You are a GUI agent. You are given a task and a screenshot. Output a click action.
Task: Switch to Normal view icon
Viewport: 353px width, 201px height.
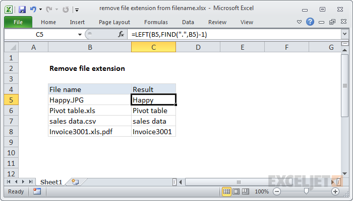pos(226,191)
